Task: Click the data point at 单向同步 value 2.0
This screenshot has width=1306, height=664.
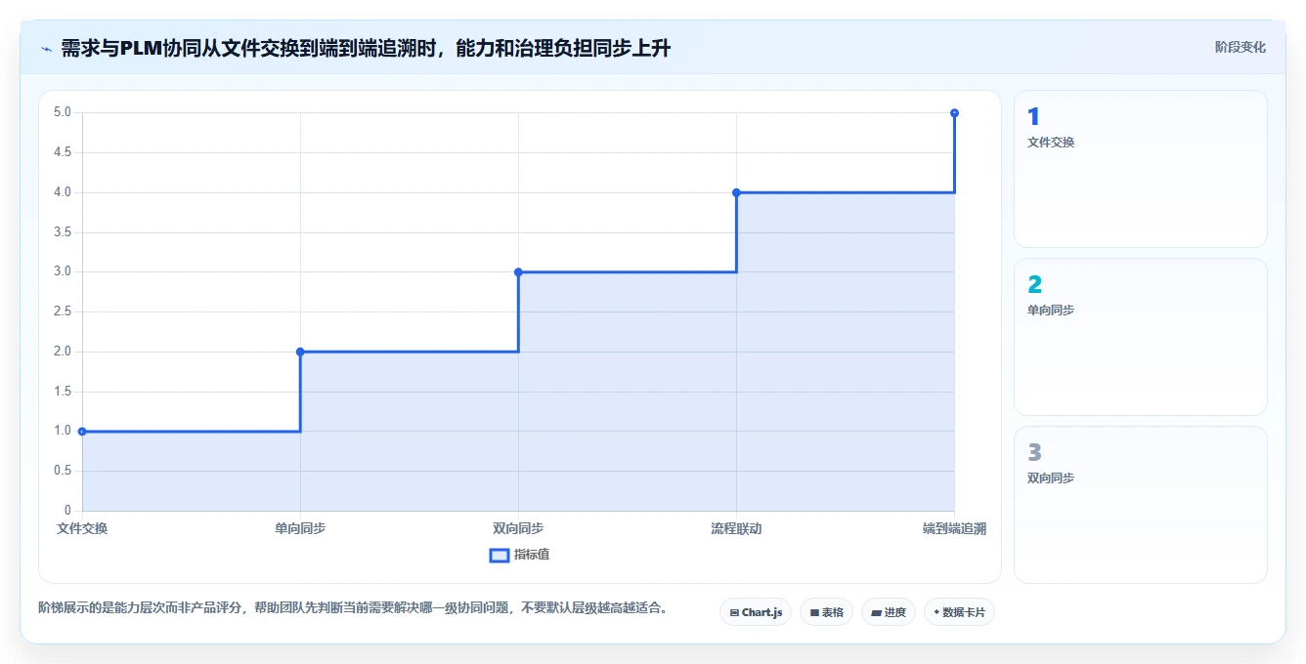Action: 300,352
